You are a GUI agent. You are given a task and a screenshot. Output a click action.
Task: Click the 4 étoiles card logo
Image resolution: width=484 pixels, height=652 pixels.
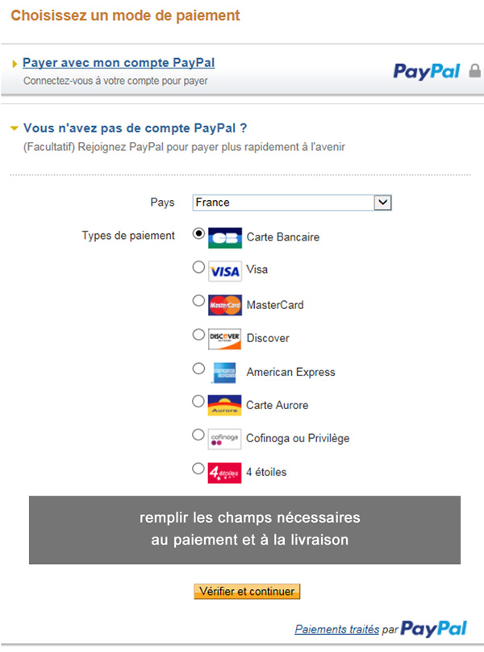pyautogui.click(x=224, y=473)
